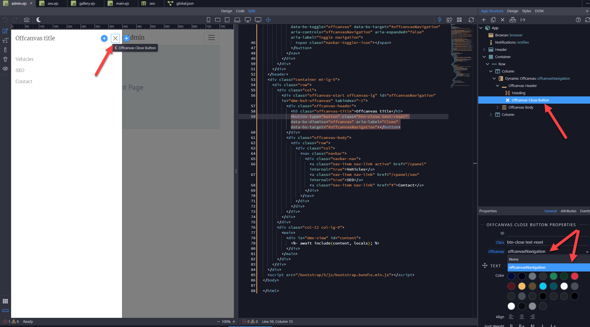The height and width of the screenshot is (327, 590).
Task: Click the refresh view icon
Action: (x=471, y=20)
